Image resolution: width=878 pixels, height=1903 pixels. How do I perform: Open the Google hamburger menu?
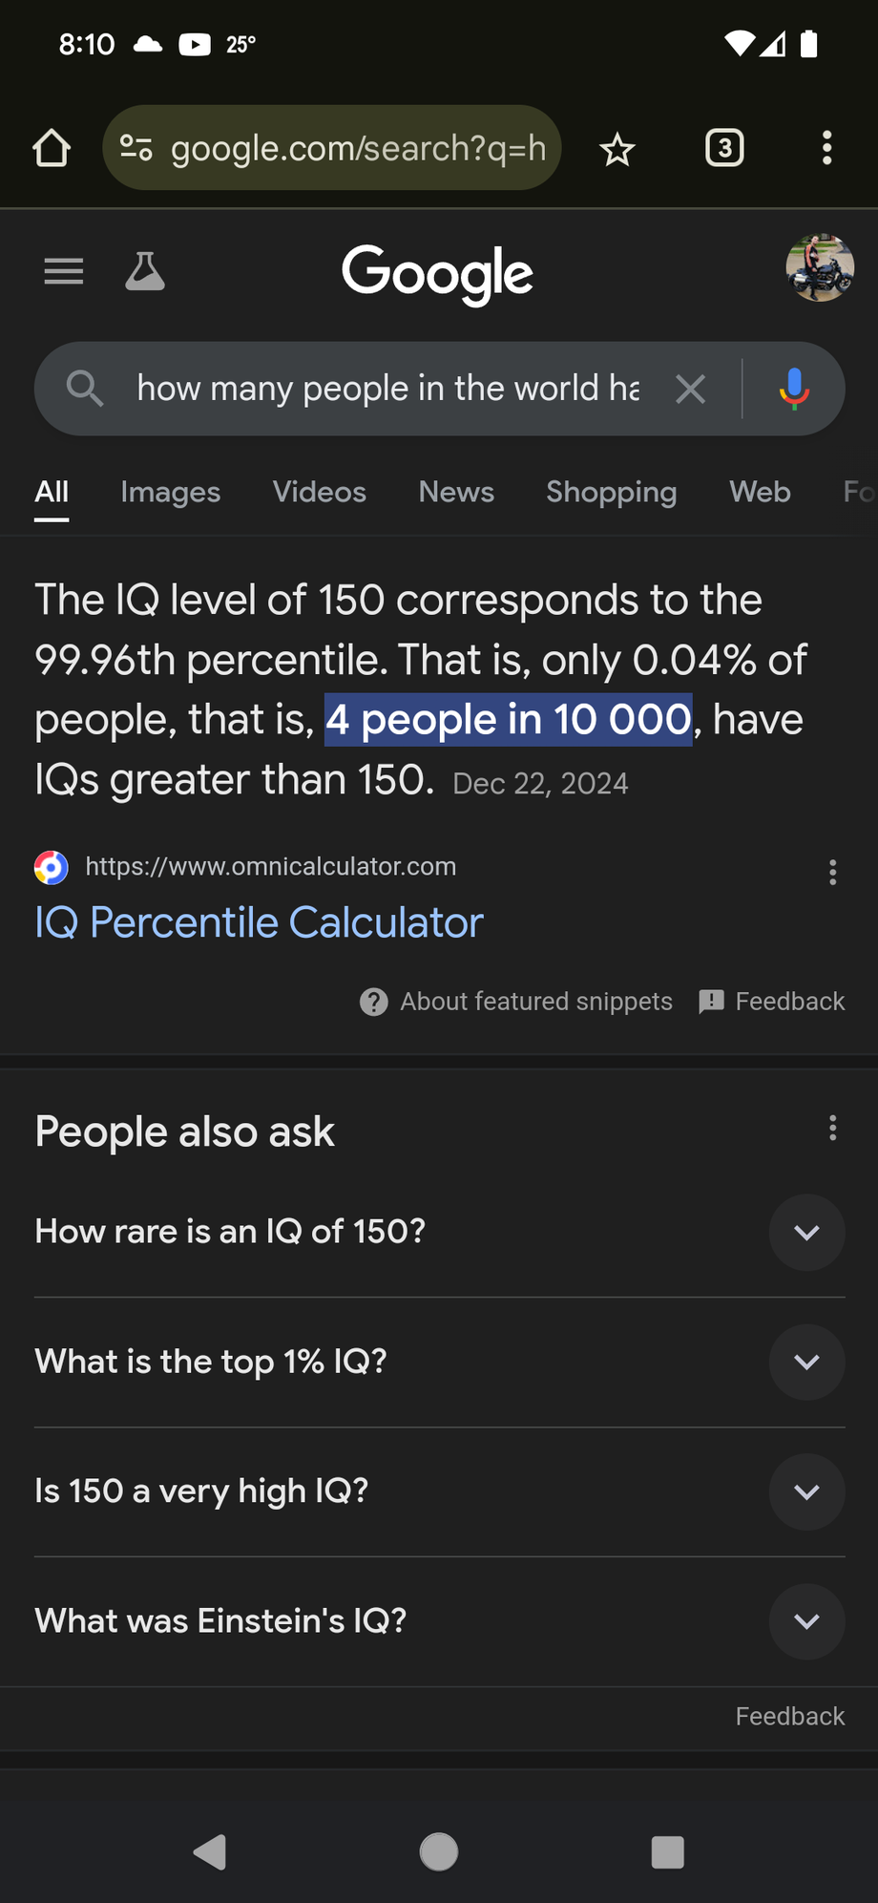pos(64,272)
